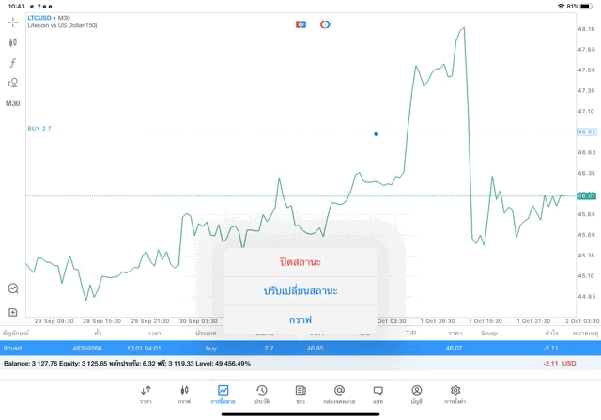Select the crosshair cursor tool

coord(13,21)
